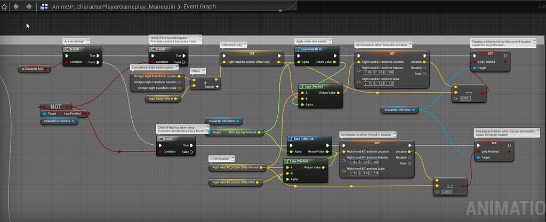Click Shotgun Sight Transform Location output pin
546x222 pixels.
[x=179, y=76]
